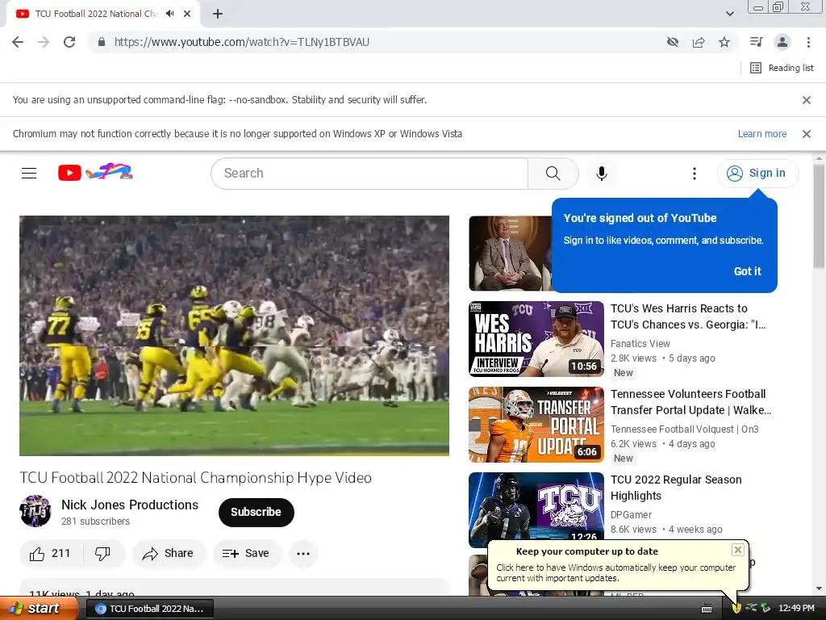Switch to TCU Football taskbar window
This screenshot has height=620, width=826.
coord(149,609)
